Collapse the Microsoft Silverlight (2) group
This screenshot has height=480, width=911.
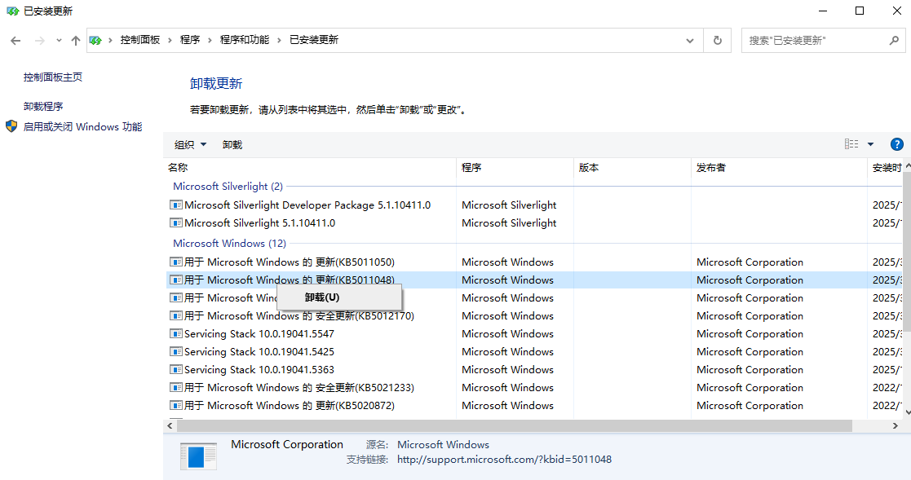click(x=228, y=187)
